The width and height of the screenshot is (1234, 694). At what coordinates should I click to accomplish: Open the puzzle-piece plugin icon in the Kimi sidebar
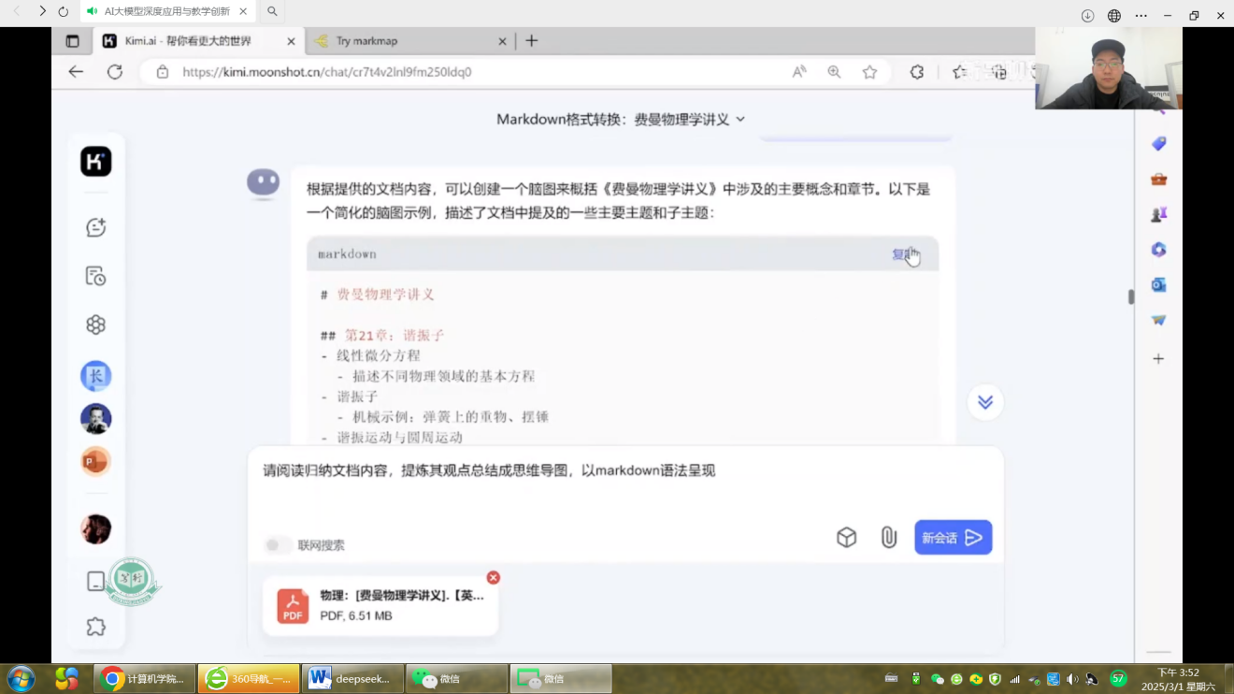click(95, 627)
